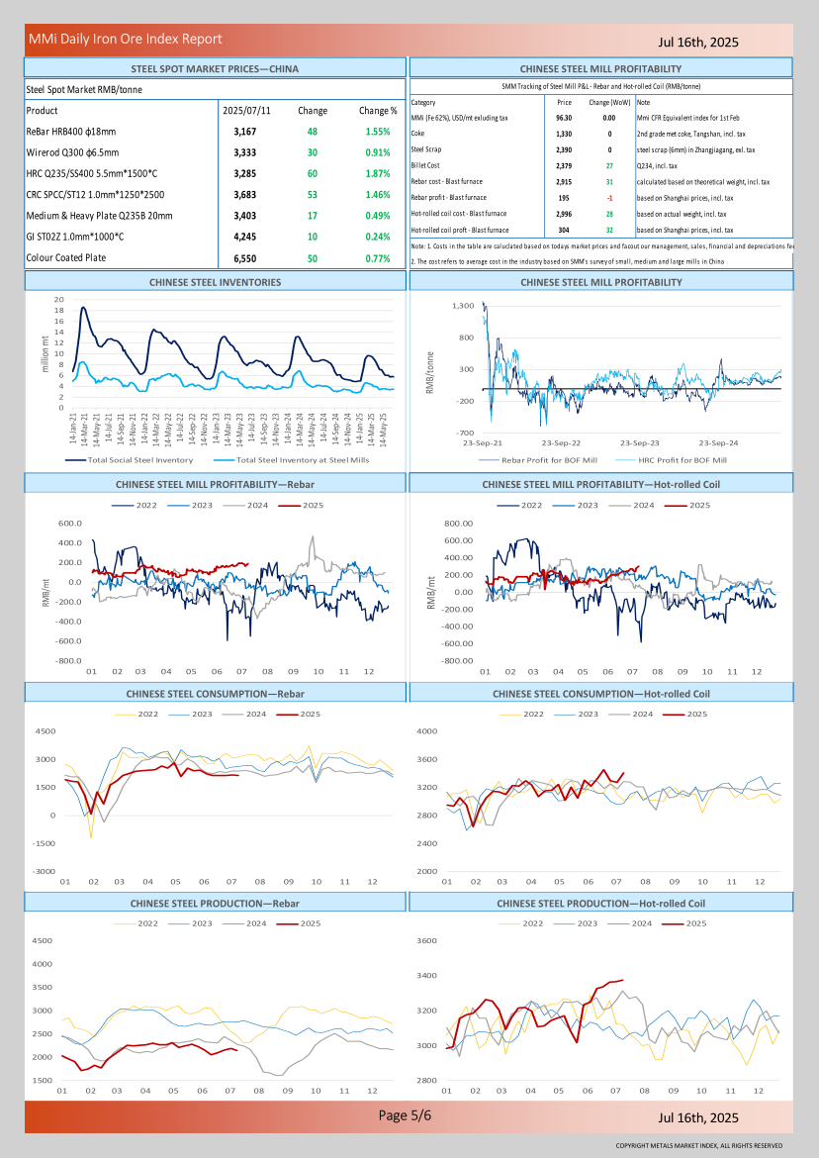Select the 'CHINESE STEEL PRODUCTION—Rebar' heading
Screen dimensions: 819x1158
click(x=215, y=904)
